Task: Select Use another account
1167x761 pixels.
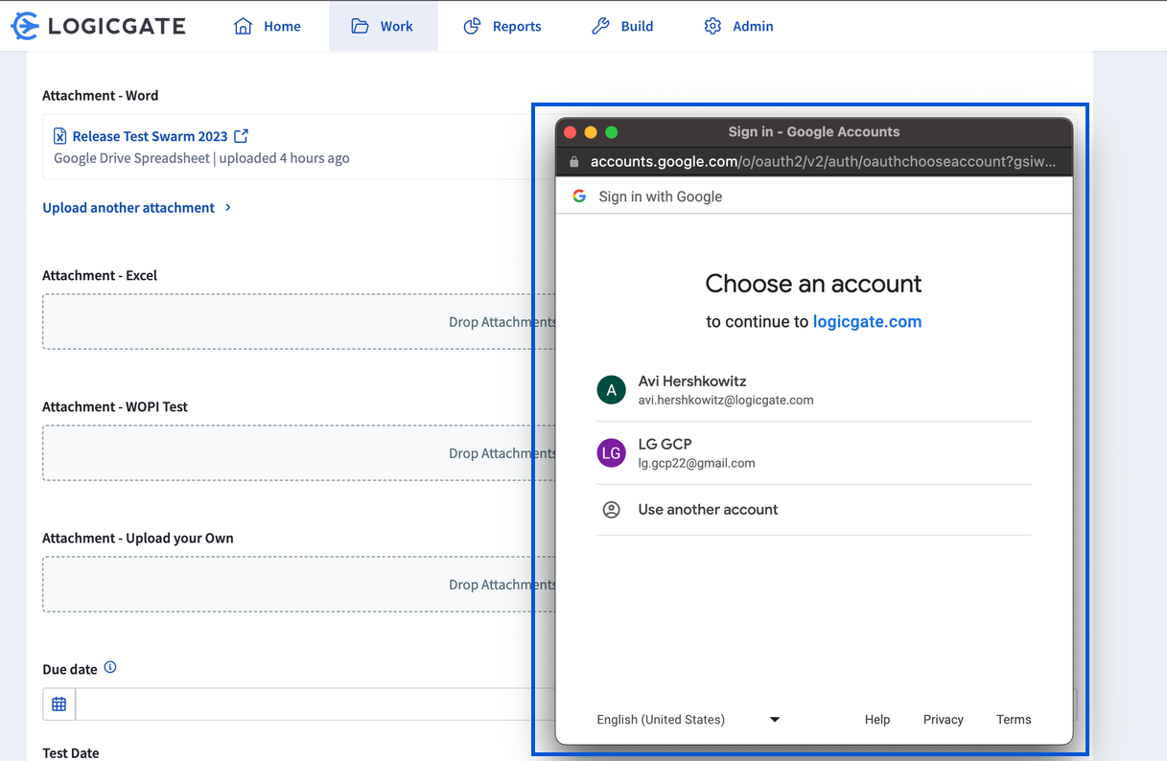Action: coord(814,510)
